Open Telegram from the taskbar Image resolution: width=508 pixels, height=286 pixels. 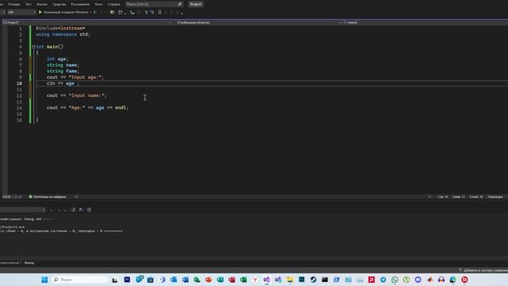coord(383,280)
